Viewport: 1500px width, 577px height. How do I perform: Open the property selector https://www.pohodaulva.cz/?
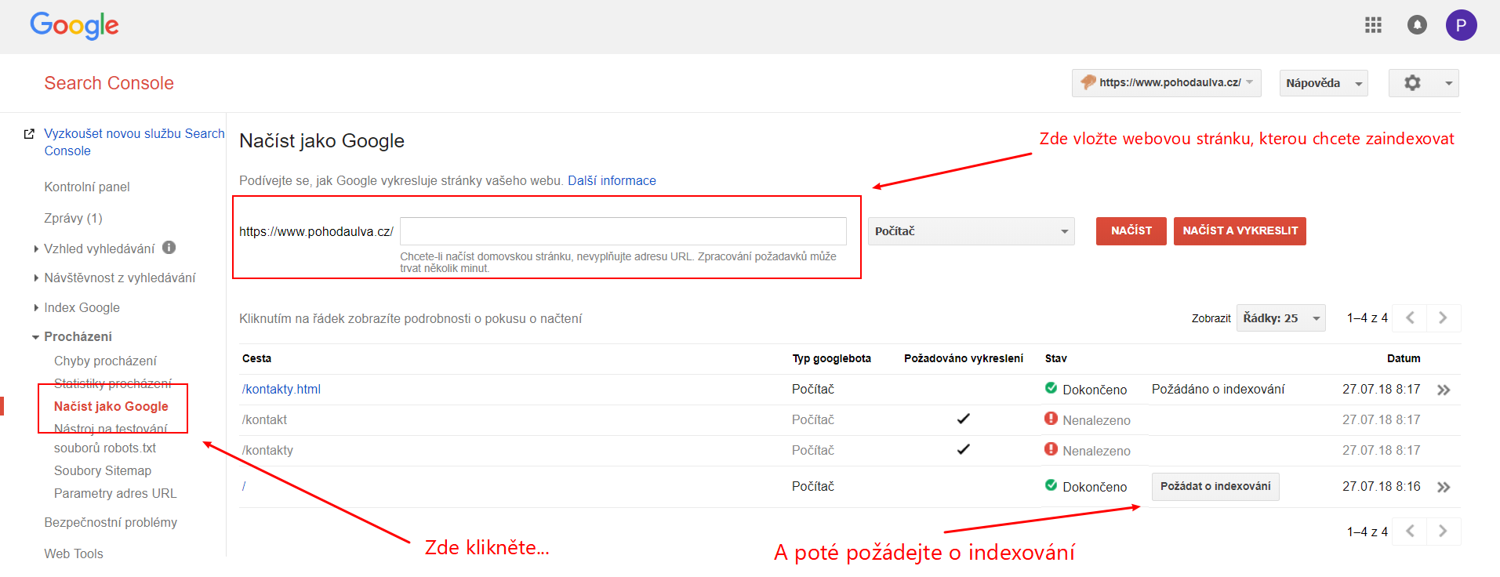tap(1167, 82)
